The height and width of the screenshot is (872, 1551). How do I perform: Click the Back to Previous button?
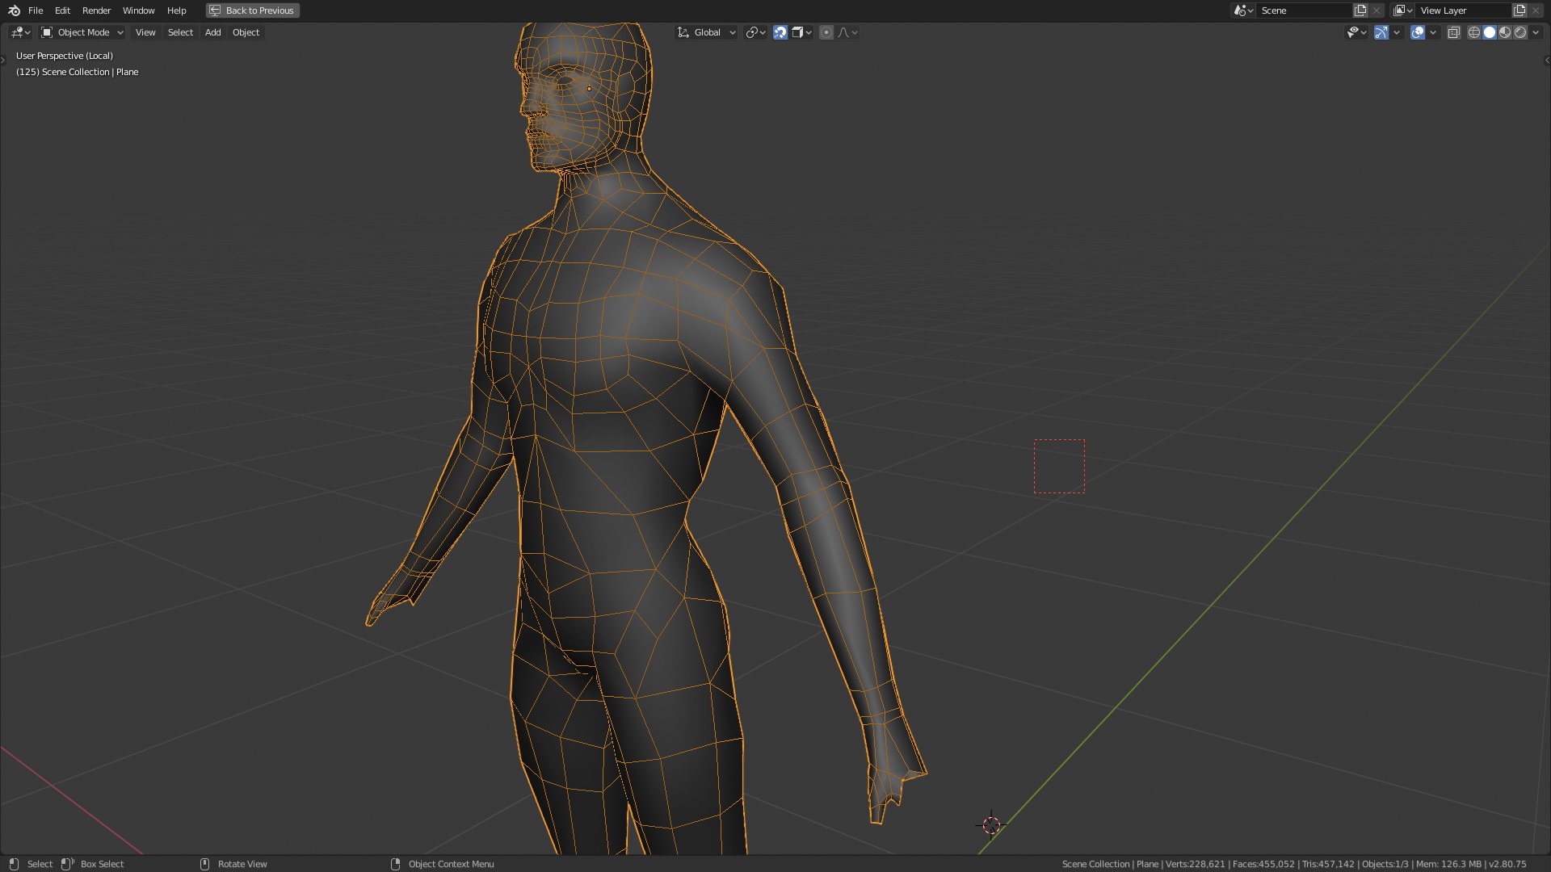pyautogui.click(x=253, y=10)
